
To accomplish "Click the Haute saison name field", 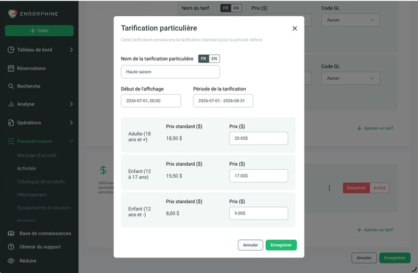I will click(170, 72).
